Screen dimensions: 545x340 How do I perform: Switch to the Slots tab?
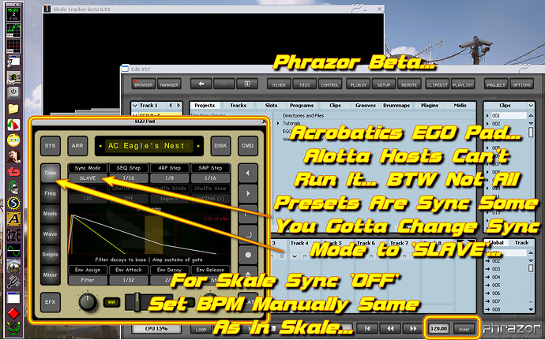(x=271, y=105)
